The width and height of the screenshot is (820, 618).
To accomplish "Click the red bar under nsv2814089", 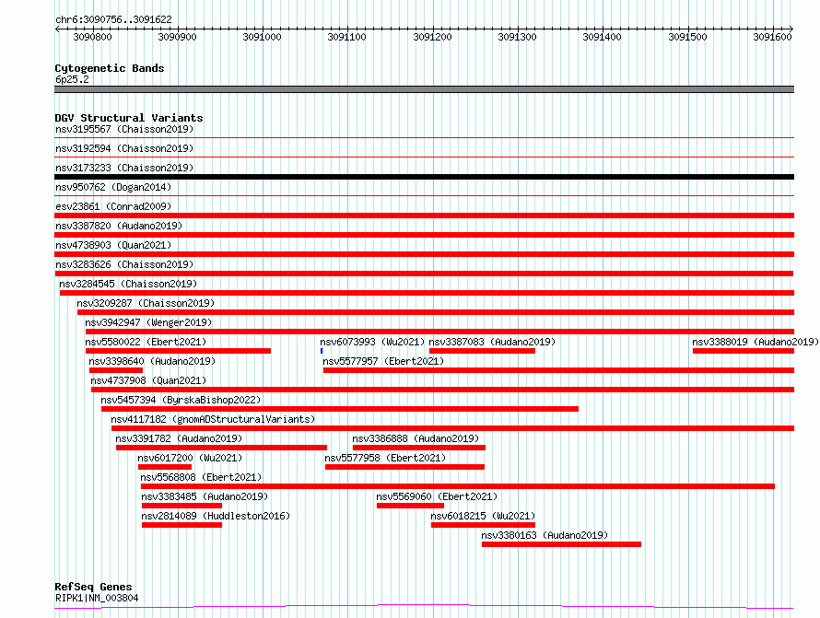I will point(182,525).
